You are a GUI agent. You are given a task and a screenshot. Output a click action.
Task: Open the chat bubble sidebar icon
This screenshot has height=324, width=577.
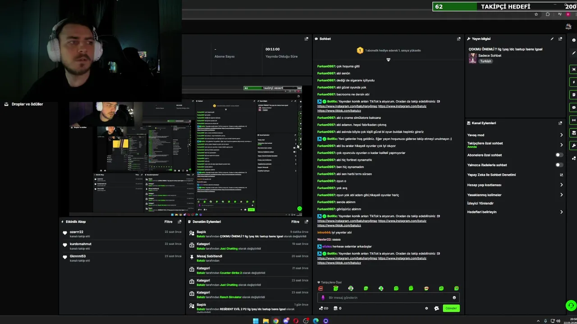(573, 108)
